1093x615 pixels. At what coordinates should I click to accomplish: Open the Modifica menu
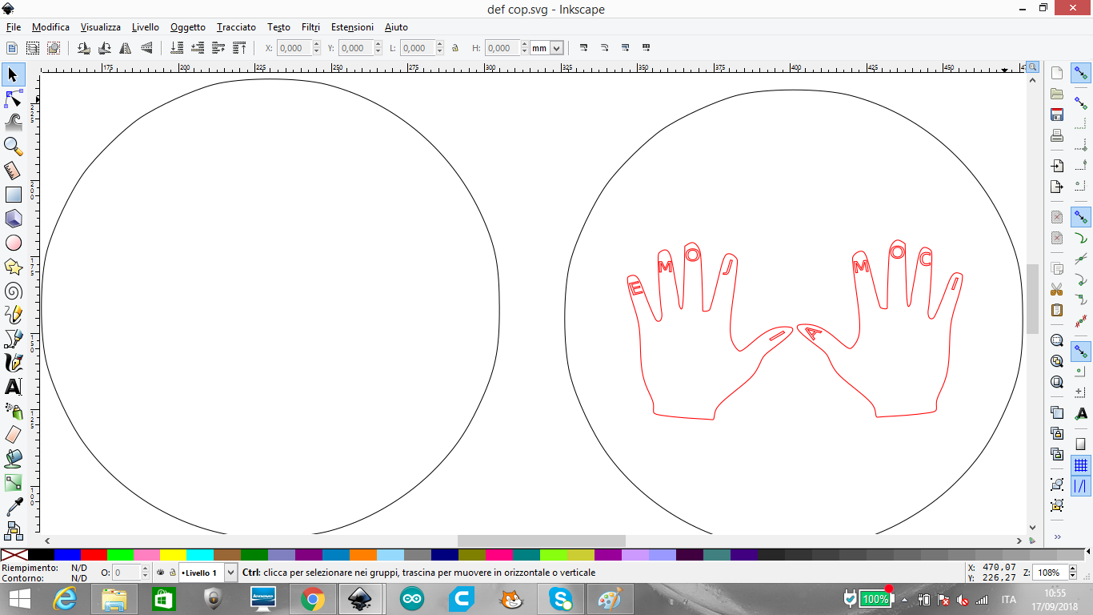pyautogui.click(x=50, y=27)
